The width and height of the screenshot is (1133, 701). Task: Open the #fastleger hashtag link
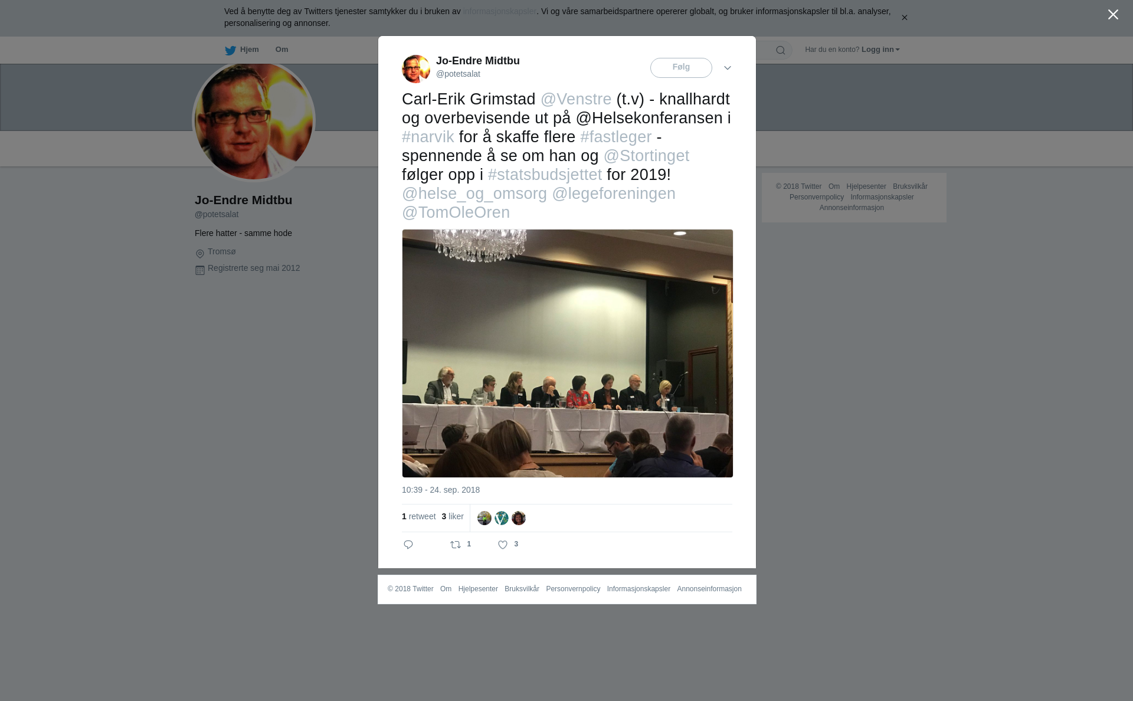pos(616,137)
